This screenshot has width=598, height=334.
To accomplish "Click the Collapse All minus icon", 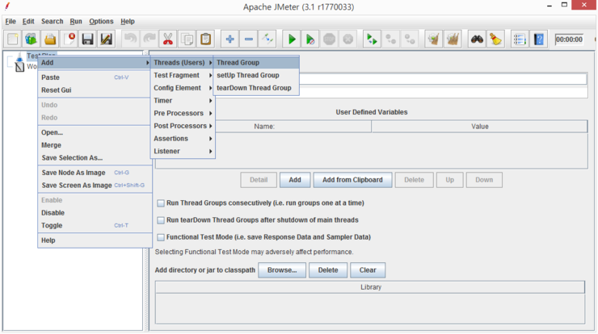I will (x=249, y=40).
